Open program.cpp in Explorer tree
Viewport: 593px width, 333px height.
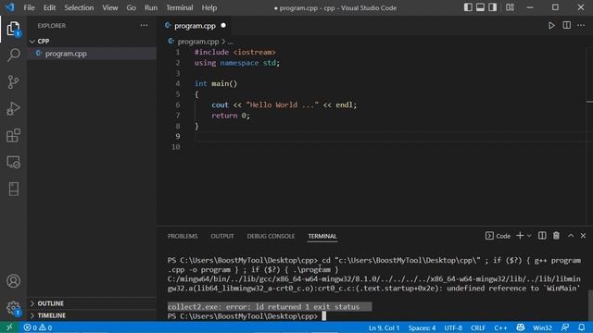pyautogui.click(x=93, y=54)
